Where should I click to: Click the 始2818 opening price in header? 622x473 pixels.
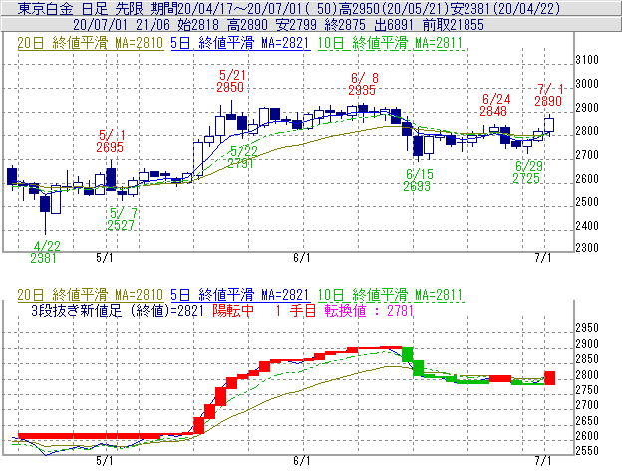pyautogui.click(x=198, y=25)
